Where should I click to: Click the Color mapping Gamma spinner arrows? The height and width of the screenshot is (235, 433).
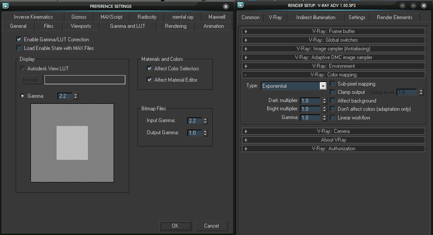325,118
